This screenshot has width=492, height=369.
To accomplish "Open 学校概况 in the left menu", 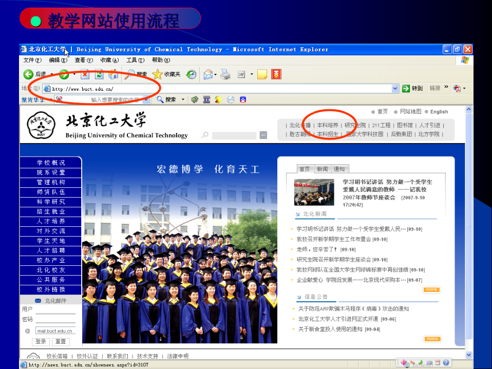I will click(51, 163).
